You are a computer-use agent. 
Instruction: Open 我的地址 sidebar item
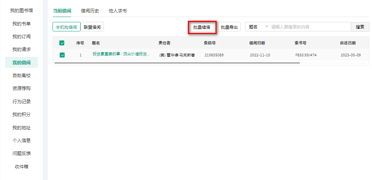coord(21,128)
